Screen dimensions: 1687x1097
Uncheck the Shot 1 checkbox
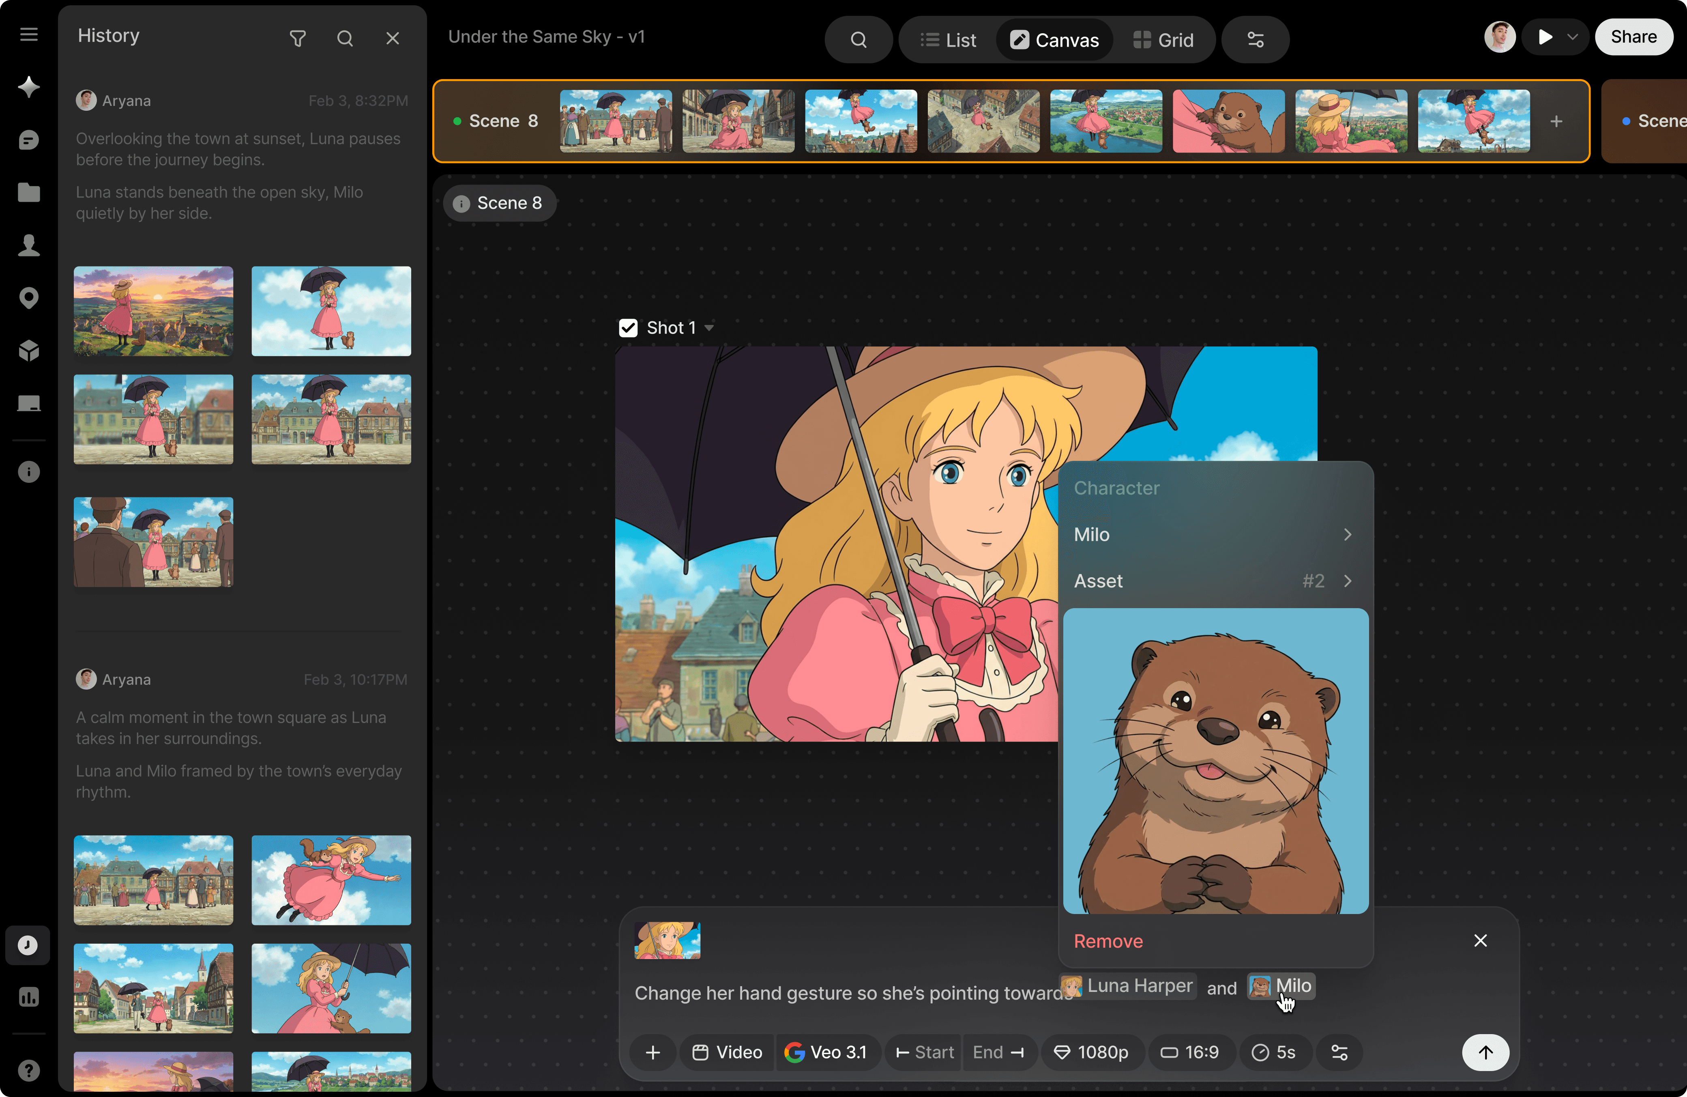point(628,328)
